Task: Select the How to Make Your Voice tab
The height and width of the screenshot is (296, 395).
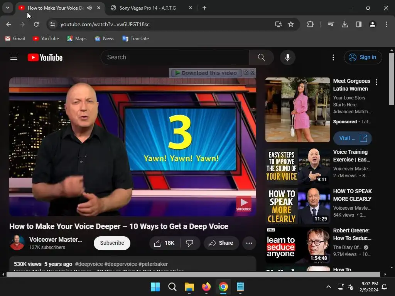Action: (x=56, y=8)
